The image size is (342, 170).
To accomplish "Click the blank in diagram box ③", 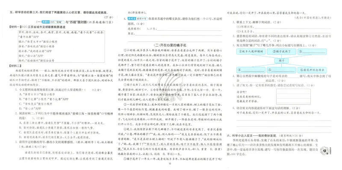I will [x=314, y=52].
